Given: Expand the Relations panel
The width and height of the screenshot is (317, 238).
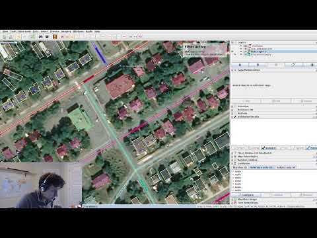Looking at the screenshot, I should [x=232, y=110].
